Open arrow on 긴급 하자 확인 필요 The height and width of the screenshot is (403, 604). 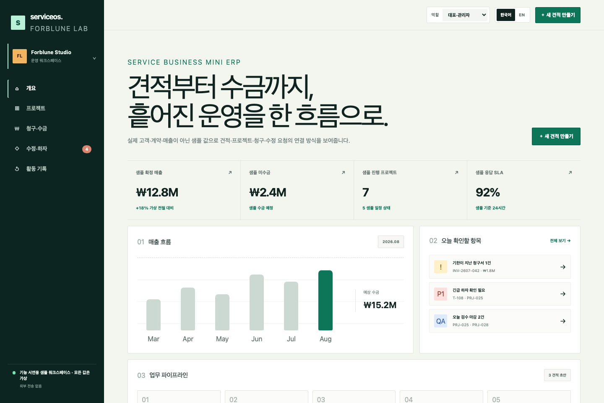click(x=563, y=294)
